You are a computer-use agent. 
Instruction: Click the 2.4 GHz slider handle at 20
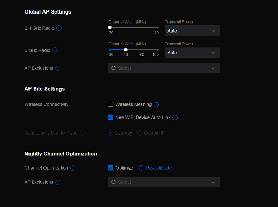click(110, 28)
